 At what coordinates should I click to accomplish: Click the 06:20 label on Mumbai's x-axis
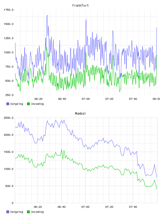[x=38, y=207]
